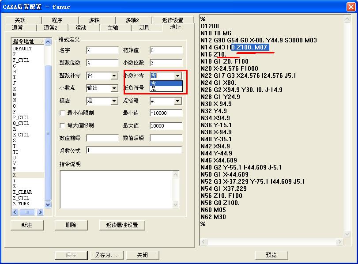Click the 另存为... button

[x=107, y=255]
